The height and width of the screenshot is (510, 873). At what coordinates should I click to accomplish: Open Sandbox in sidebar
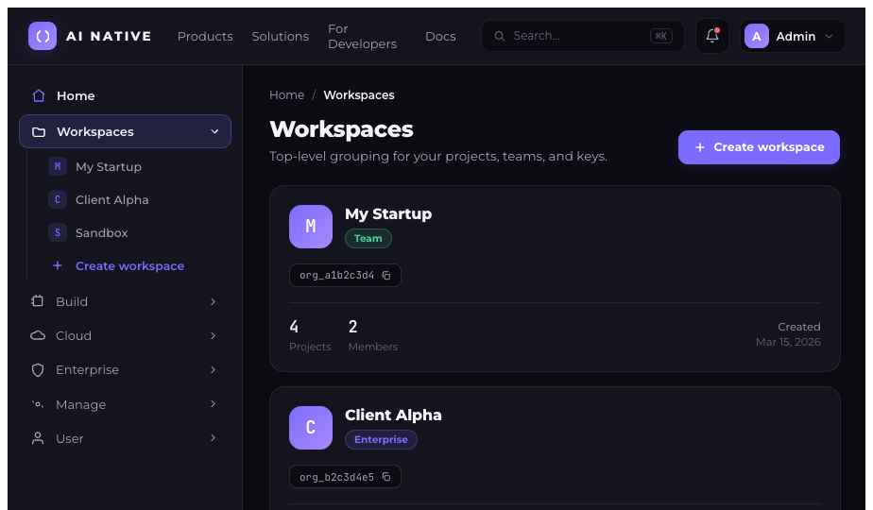click(101, 232)
